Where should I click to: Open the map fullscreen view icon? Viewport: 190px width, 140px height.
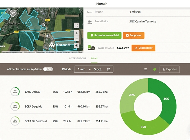point(77,25)
